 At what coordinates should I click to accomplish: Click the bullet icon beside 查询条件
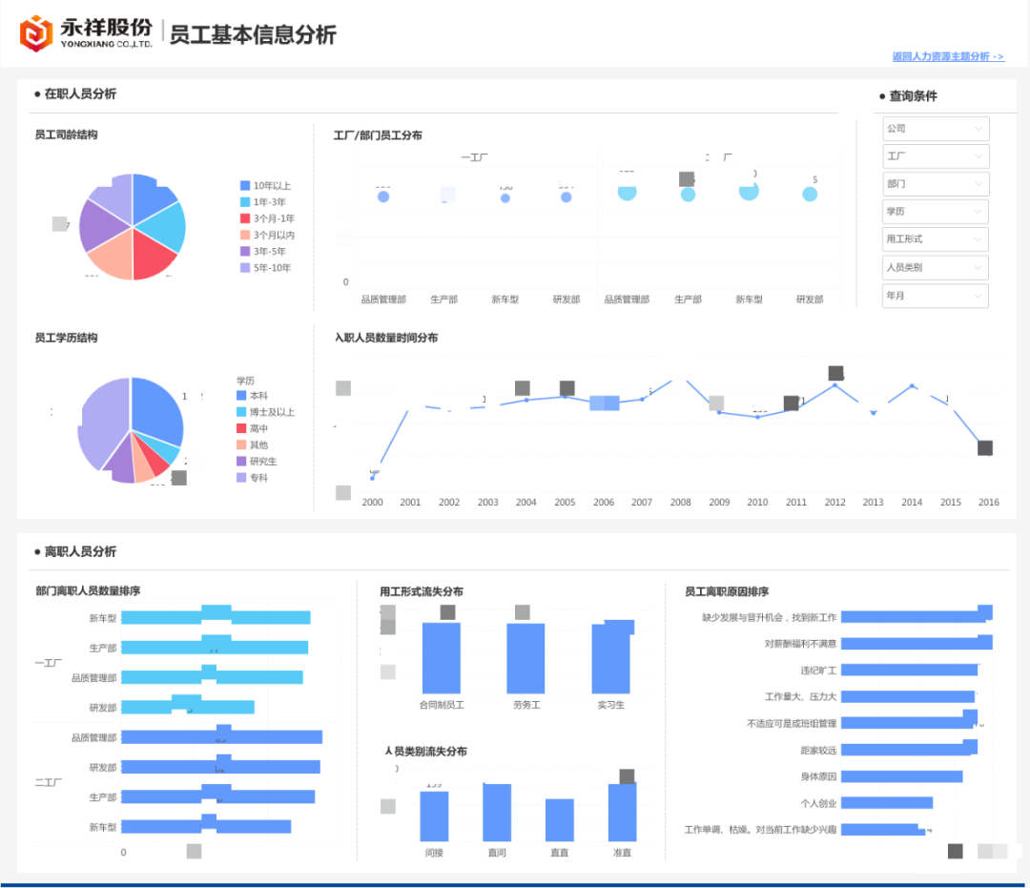[x=884, y=95]
